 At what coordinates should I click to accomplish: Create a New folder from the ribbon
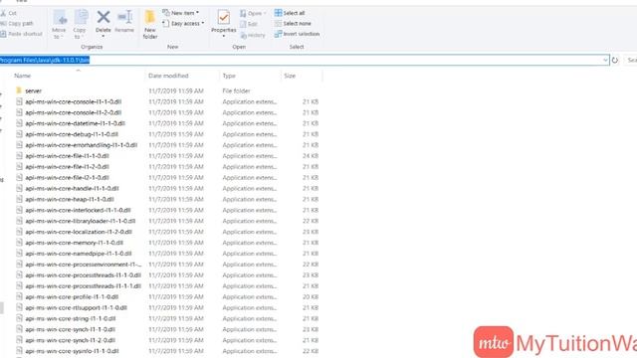(x=150, y=25)
